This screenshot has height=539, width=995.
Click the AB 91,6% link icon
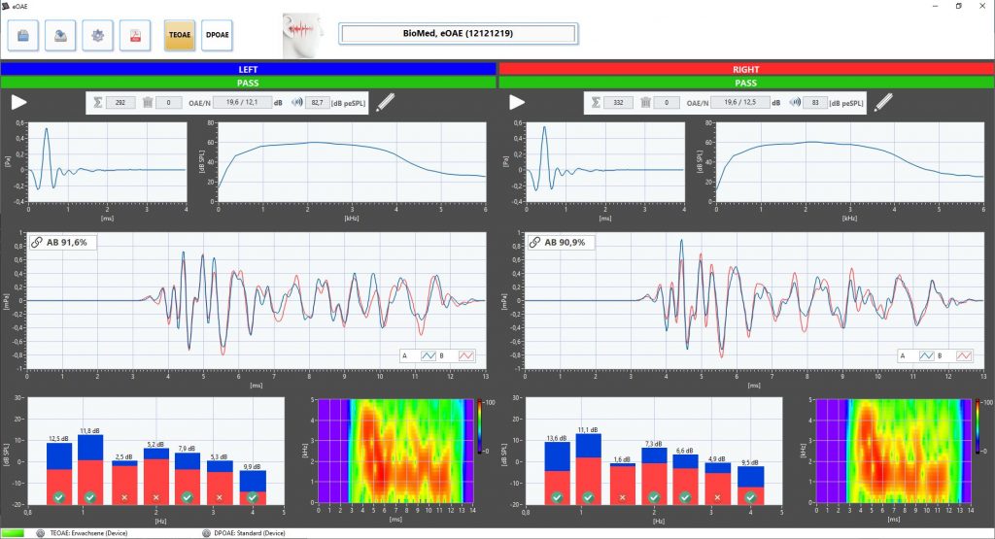[x=35, y=242]
